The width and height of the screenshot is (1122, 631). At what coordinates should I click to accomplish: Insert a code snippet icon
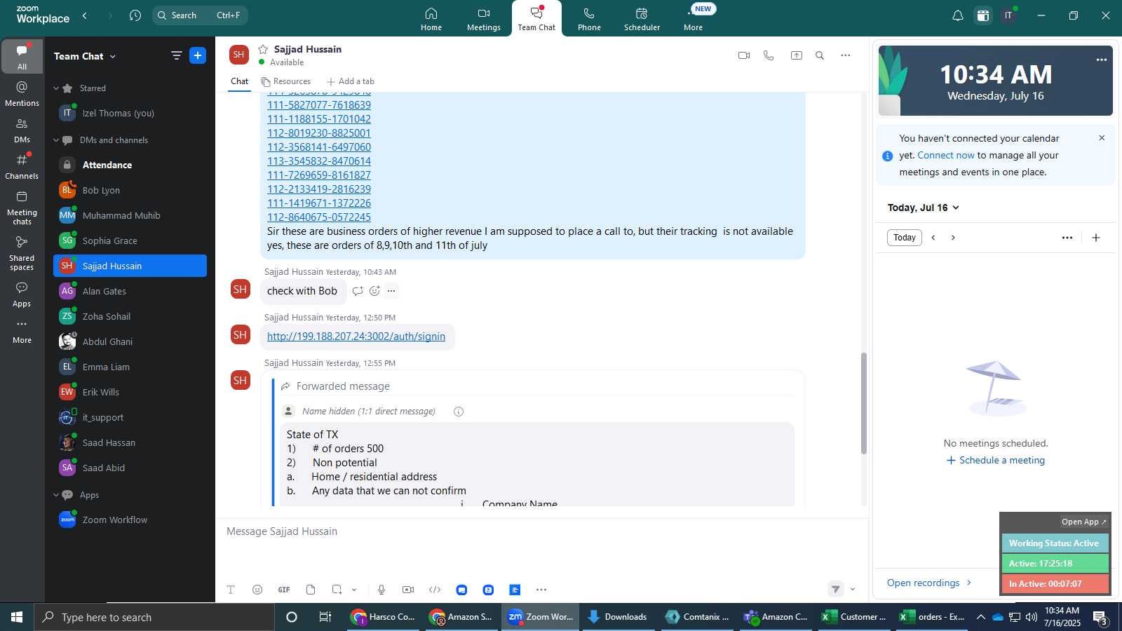435,590
